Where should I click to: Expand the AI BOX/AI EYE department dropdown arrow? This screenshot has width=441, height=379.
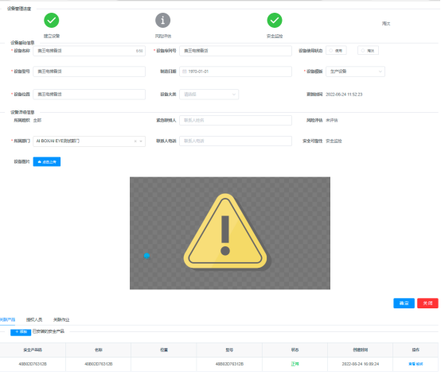[x=141, y=141]
